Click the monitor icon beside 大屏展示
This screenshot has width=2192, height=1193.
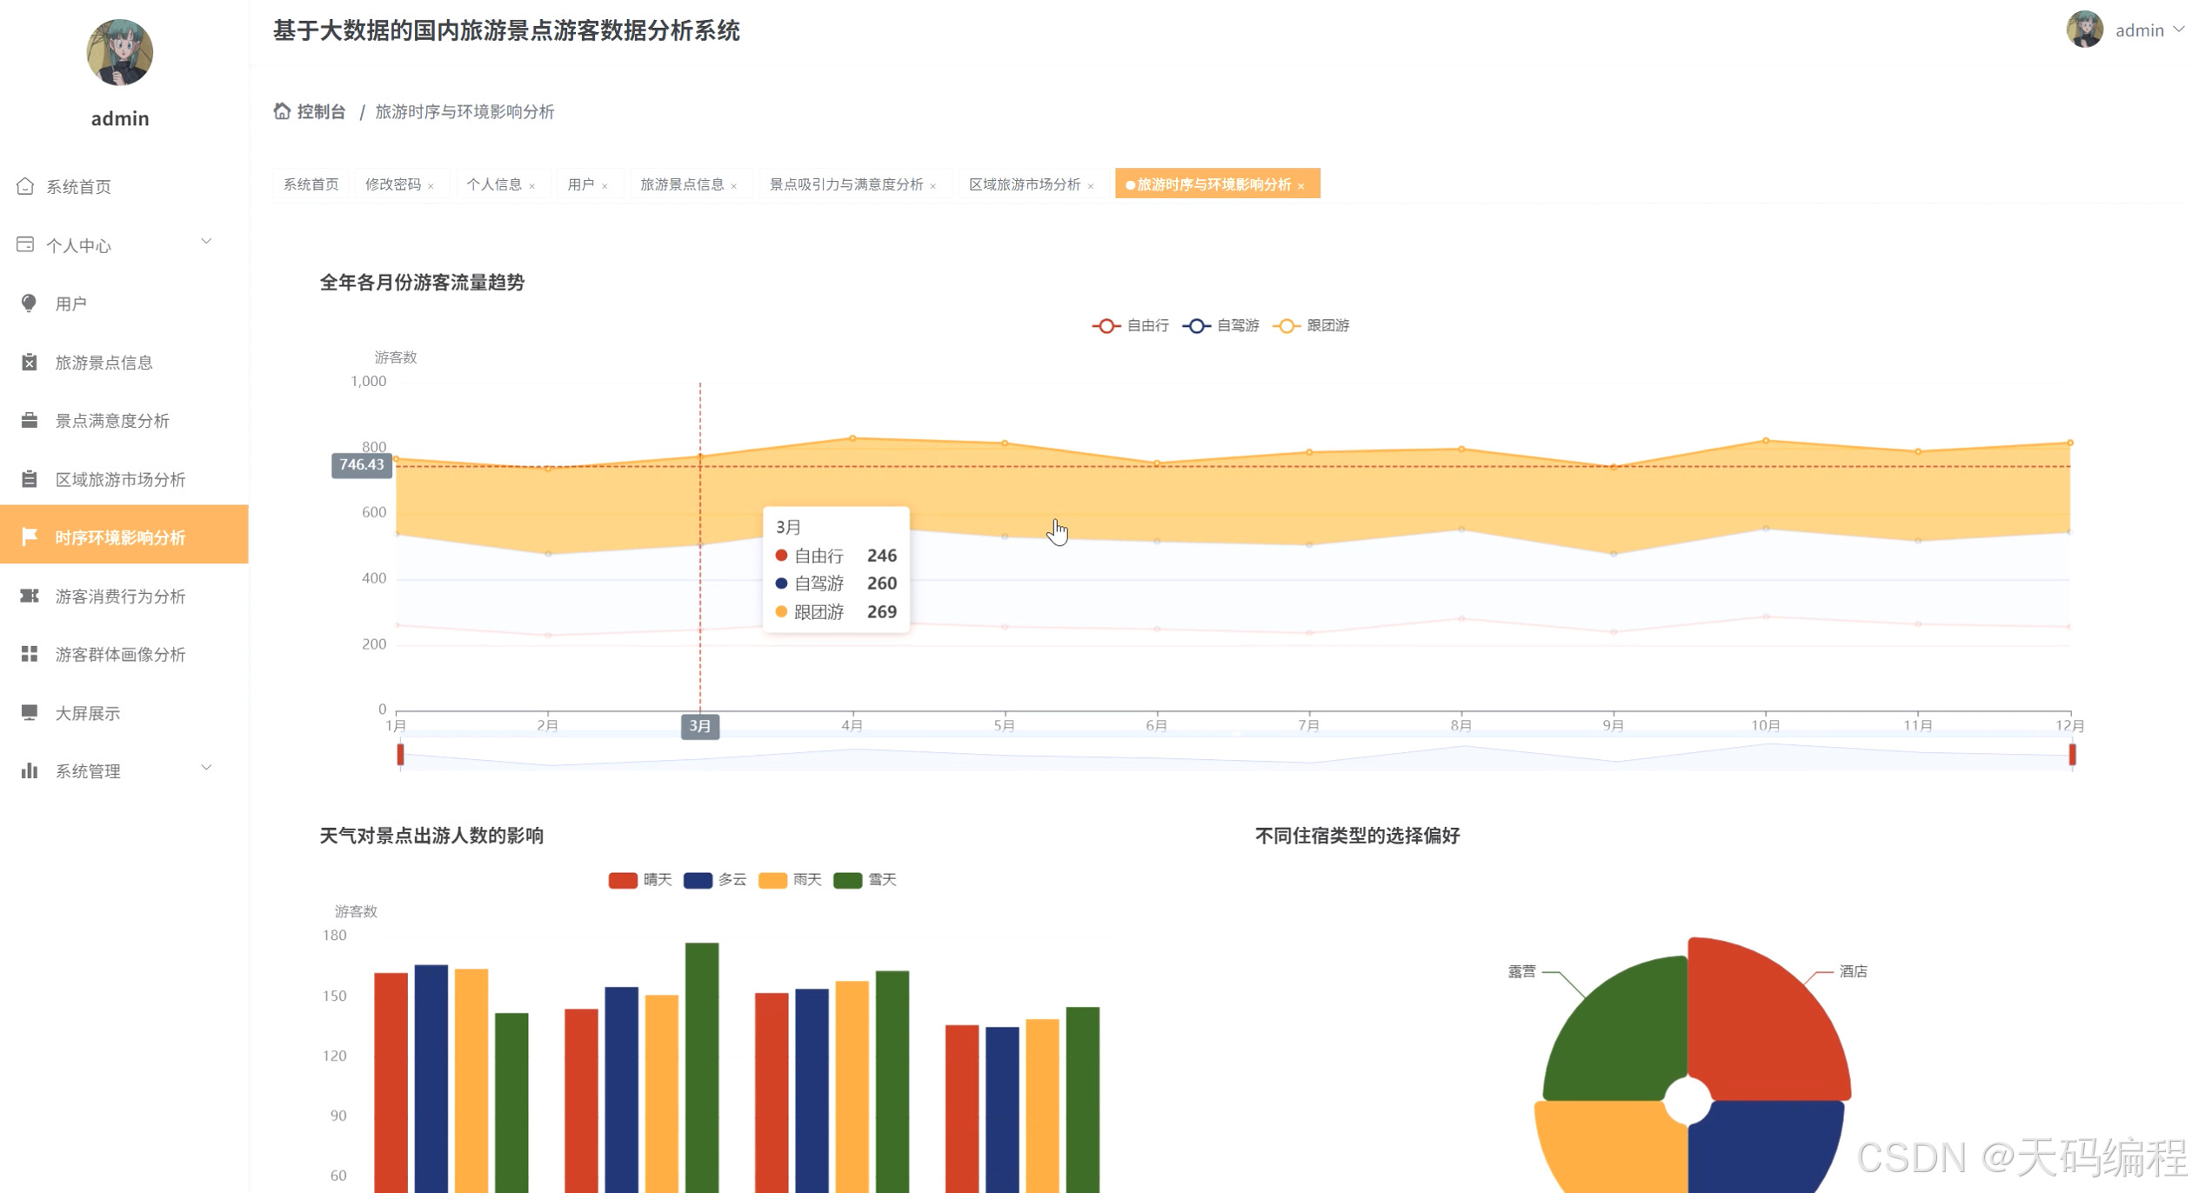(x=29, y=712)
